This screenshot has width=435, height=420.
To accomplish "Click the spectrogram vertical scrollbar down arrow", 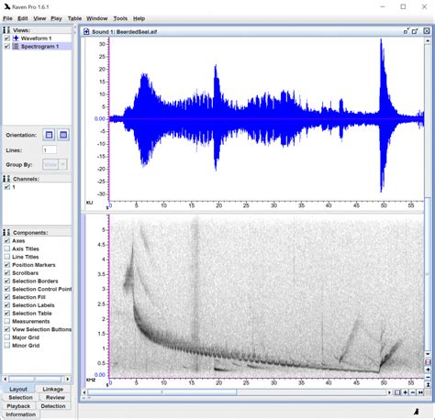I will pos(428,354).
